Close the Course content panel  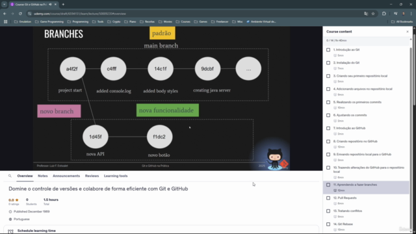(408, 32)
